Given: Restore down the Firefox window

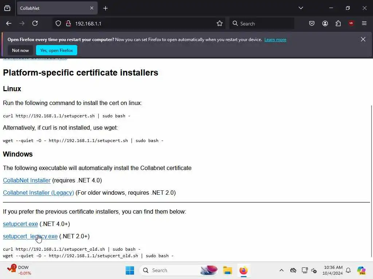Looking at the screenshot, I should click(348, 8).
